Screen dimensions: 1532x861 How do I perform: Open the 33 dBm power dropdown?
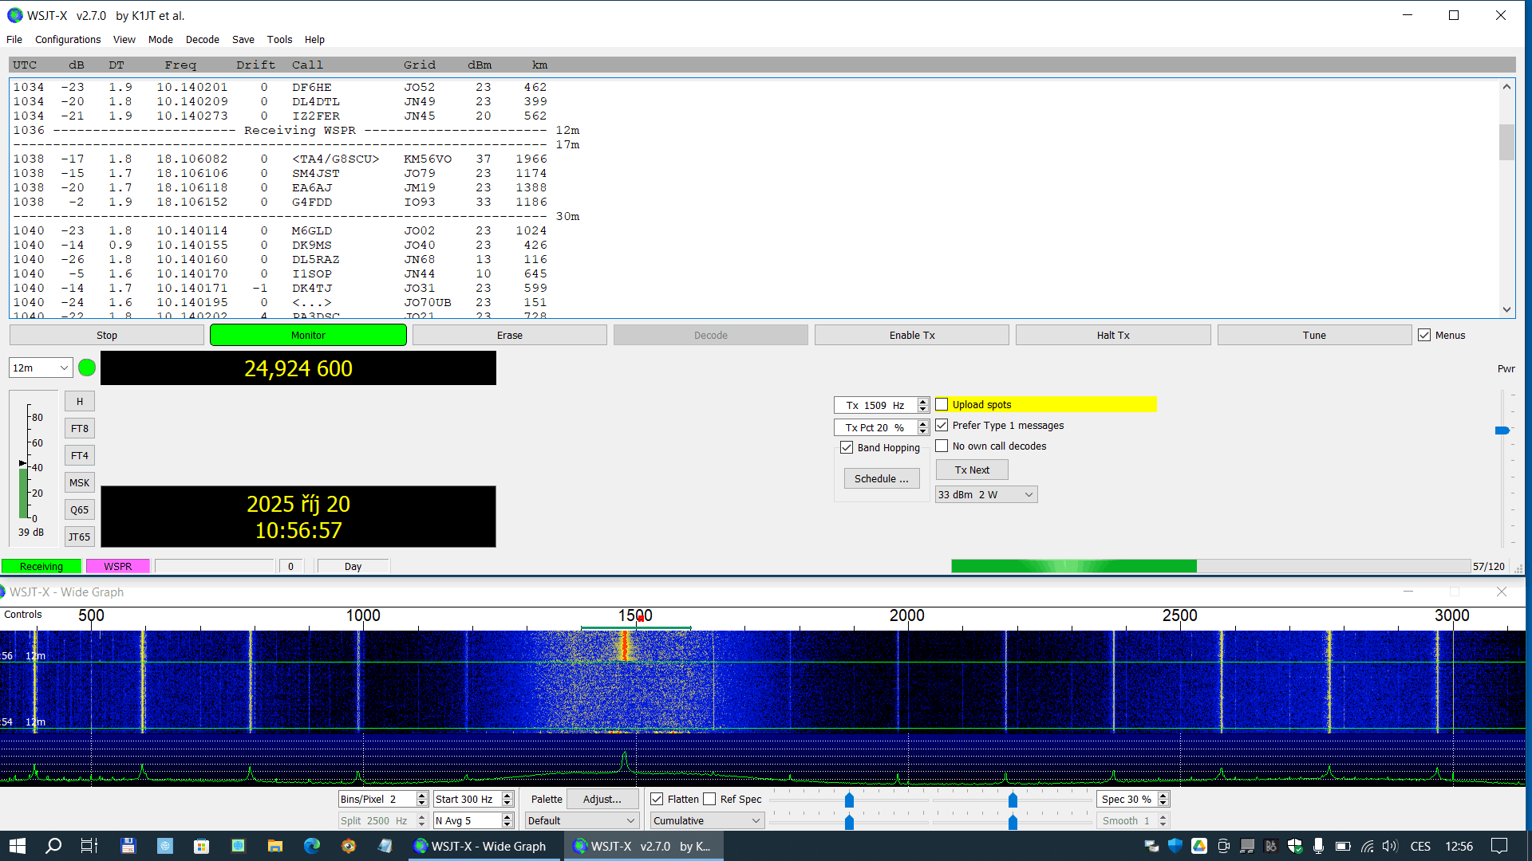(x=985, y=494)
